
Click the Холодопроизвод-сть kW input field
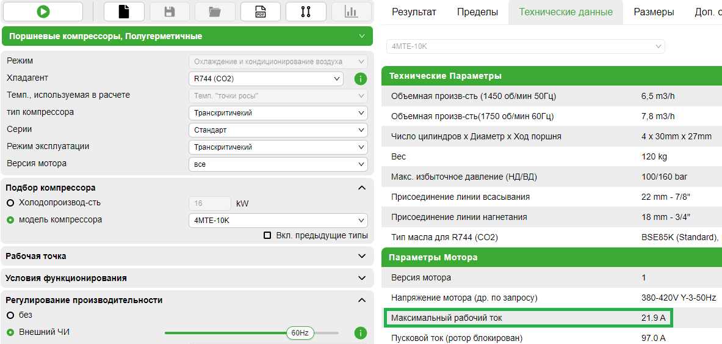[210, 203]
